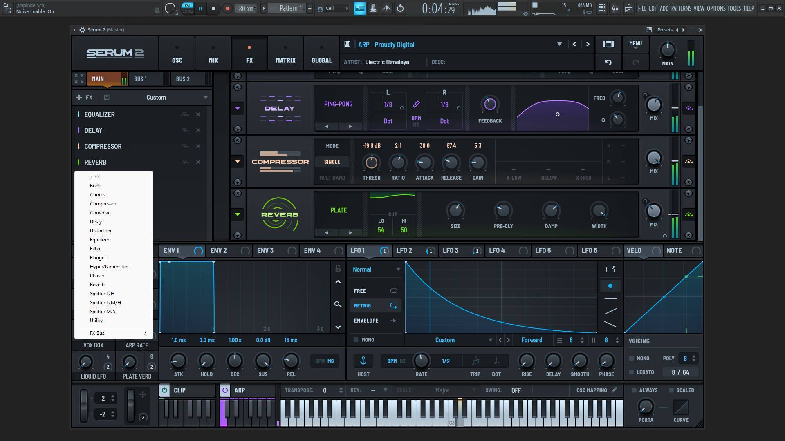Click the ENV 1 lock icon
785x441 pixels.
[x=338, y=268]
